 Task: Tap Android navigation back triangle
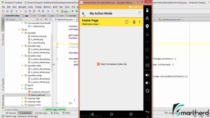point(92,114)
